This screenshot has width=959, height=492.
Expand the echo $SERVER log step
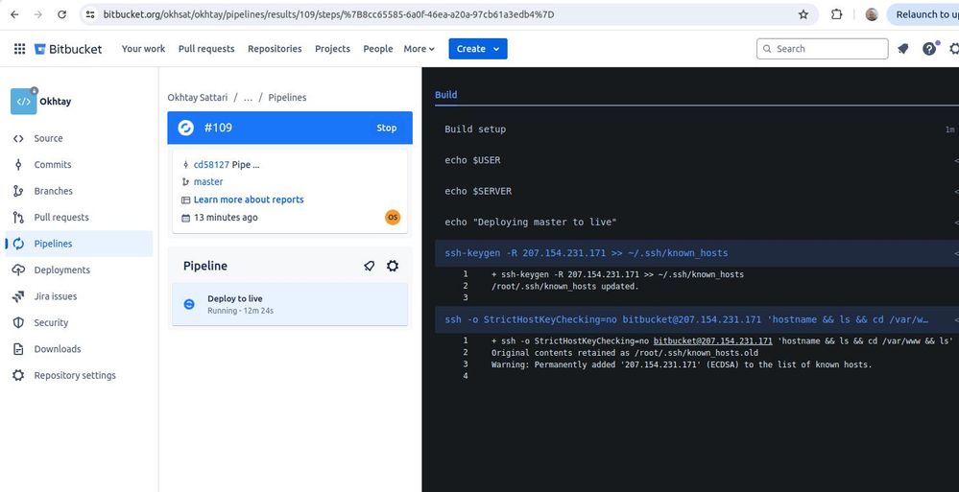(697, 191)
